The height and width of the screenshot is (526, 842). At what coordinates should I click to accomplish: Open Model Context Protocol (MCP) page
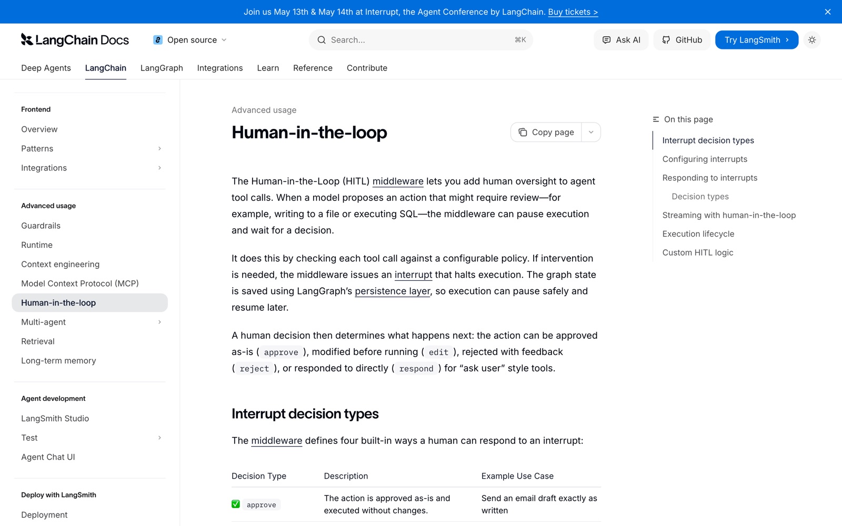[x=80, y=284]
